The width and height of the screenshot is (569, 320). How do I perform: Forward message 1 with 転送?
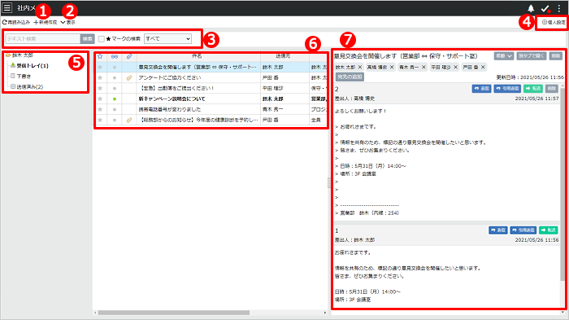tap(549, 230)
